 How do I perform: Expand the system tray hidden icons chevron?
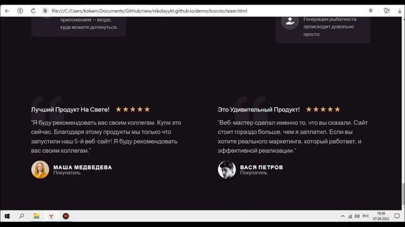tap(342, 216)
